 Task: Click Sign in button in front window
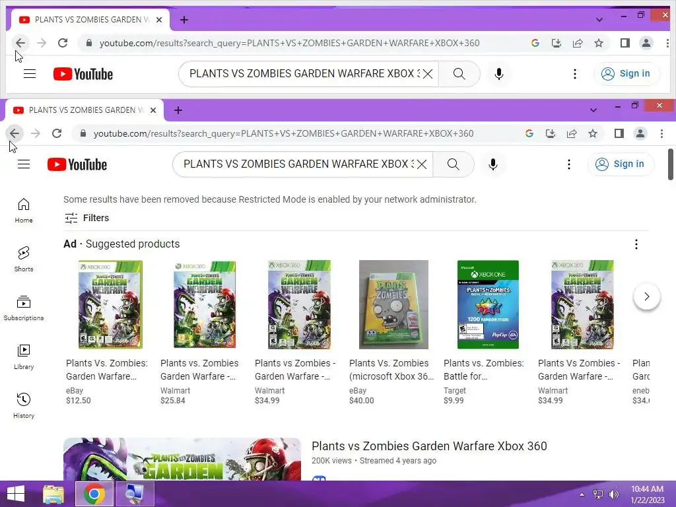pyautogui.click(x=621, y=164)
